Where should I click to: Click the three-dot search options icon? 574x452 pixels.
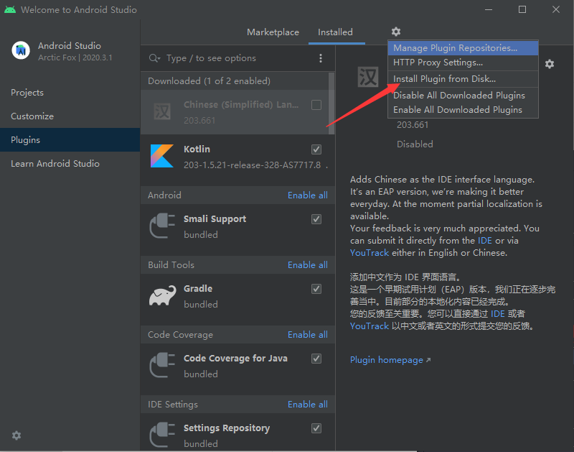(321, 58)
